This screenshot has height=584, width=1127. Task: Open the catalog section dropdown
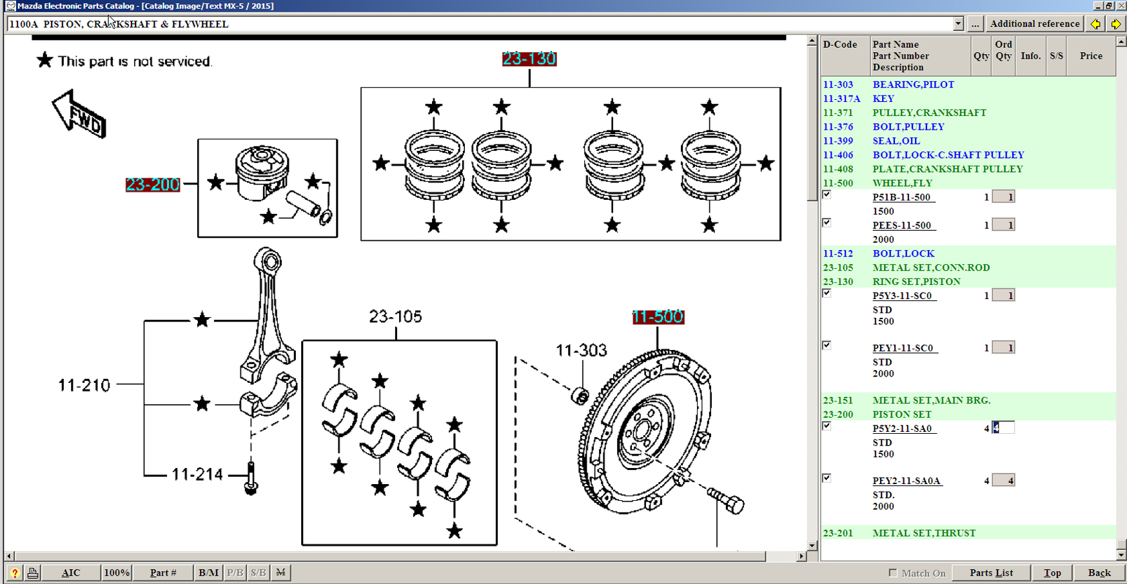(958, 24)
